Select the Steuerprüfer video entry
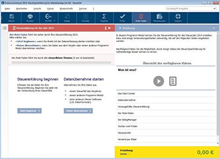The image size is (220, 159). click(x=165, y=133)
